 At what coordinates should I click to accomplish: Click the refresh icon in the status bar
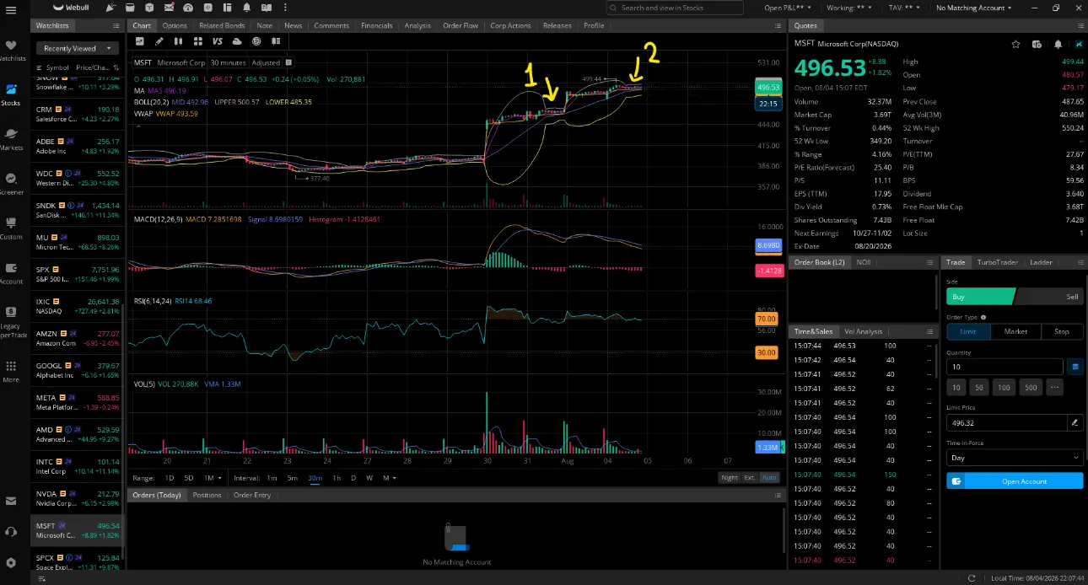tap(972, 578)
